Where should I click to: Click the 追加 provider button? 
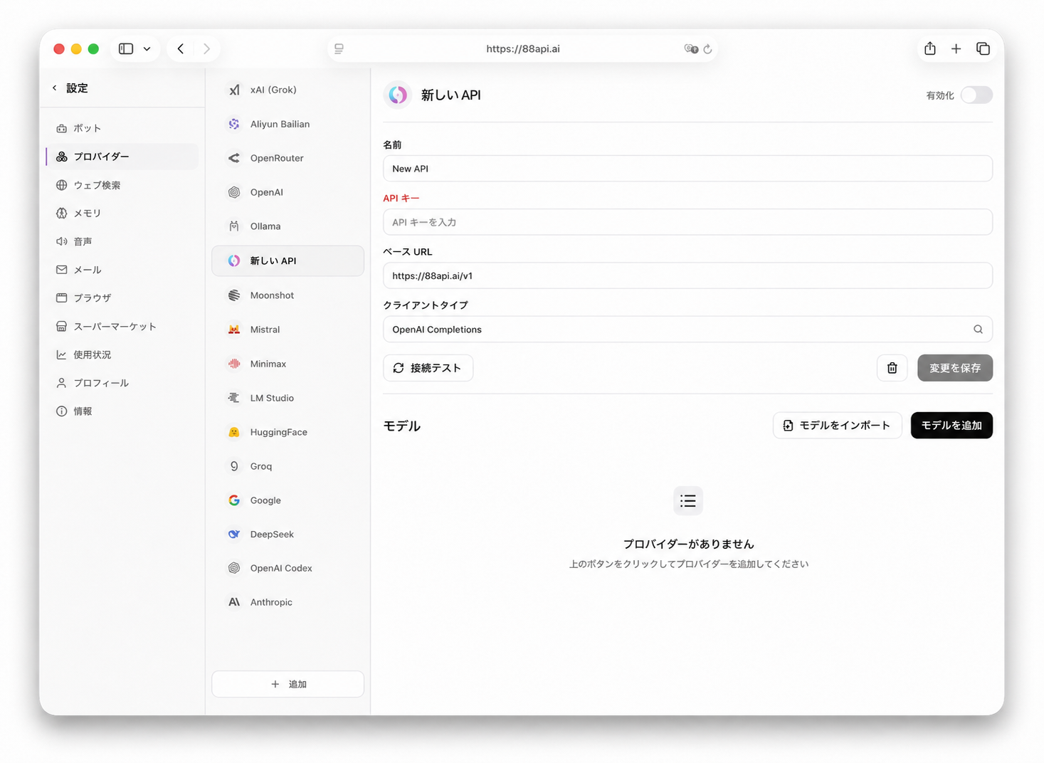288,684
